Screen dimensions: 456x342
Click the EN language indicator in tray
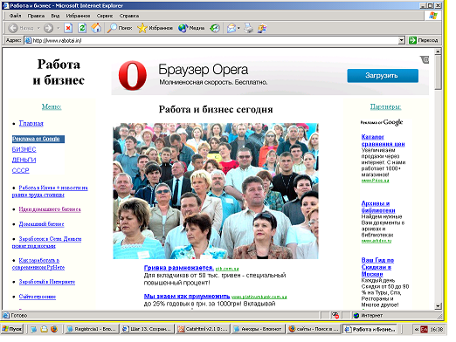[424, 329]
